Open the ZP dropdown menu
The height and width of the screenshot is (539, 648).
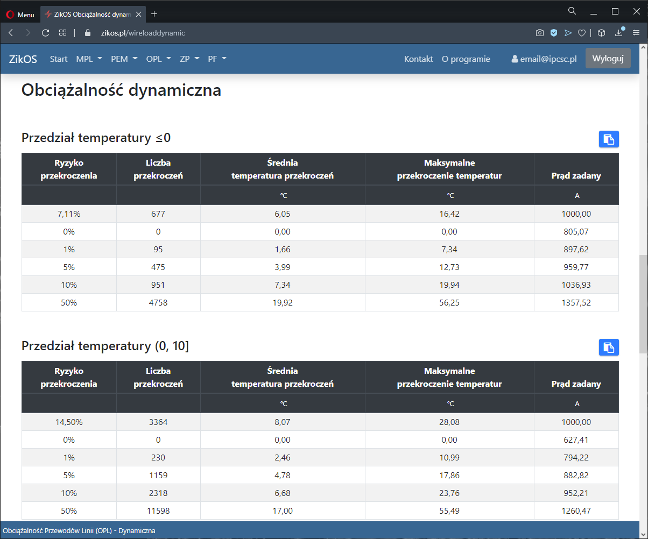click(x=189, y=59)
